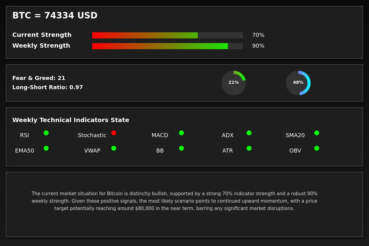The width and height of the screenshot is (369, 246).
Task: Click the Current Strength progress bar
Action: pyautogui.click(x=168, y=35)
